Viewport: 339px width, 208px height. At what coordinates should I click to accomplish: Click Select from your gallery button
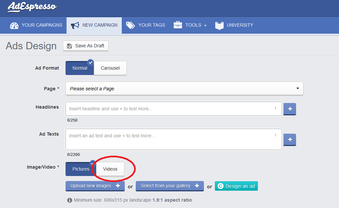point(169,186)
